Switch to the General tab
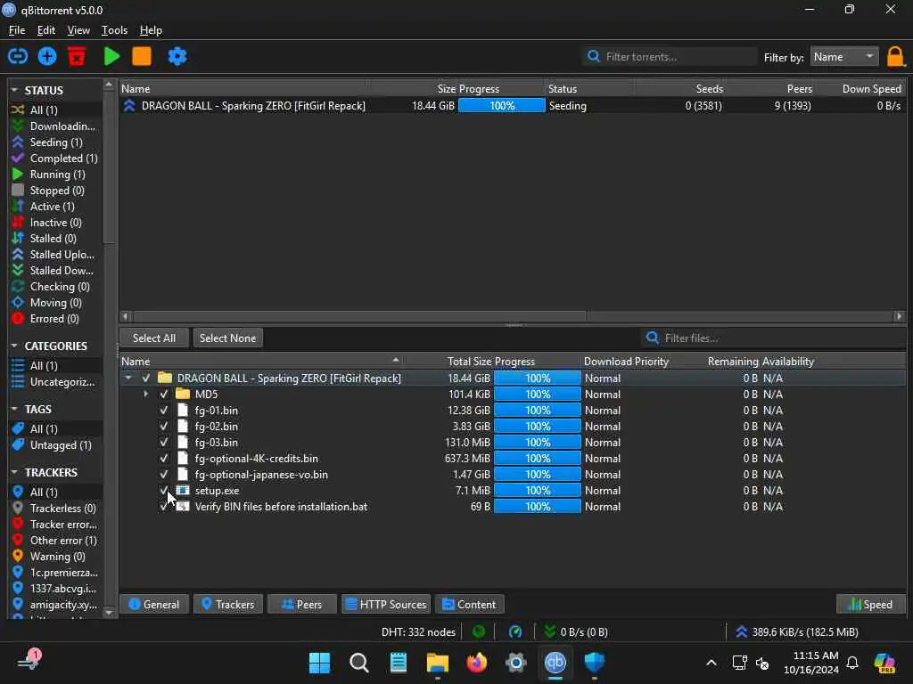 pos(154,605)
